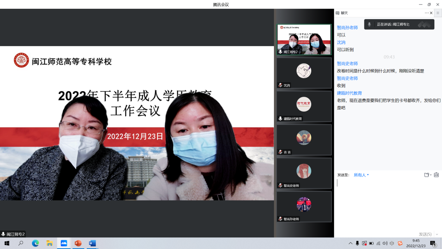442x249 pixels.
Task: Click in the chat message input field
Action: pos(387,202)
